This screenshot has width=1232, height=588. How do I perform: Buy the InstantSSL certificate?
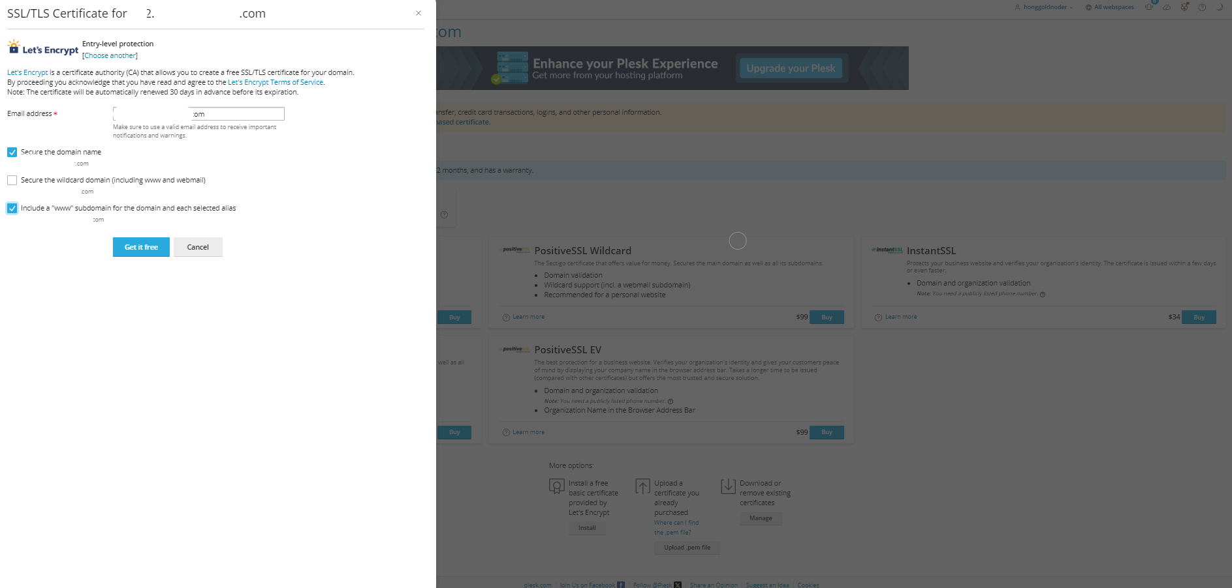[1199, 317]
